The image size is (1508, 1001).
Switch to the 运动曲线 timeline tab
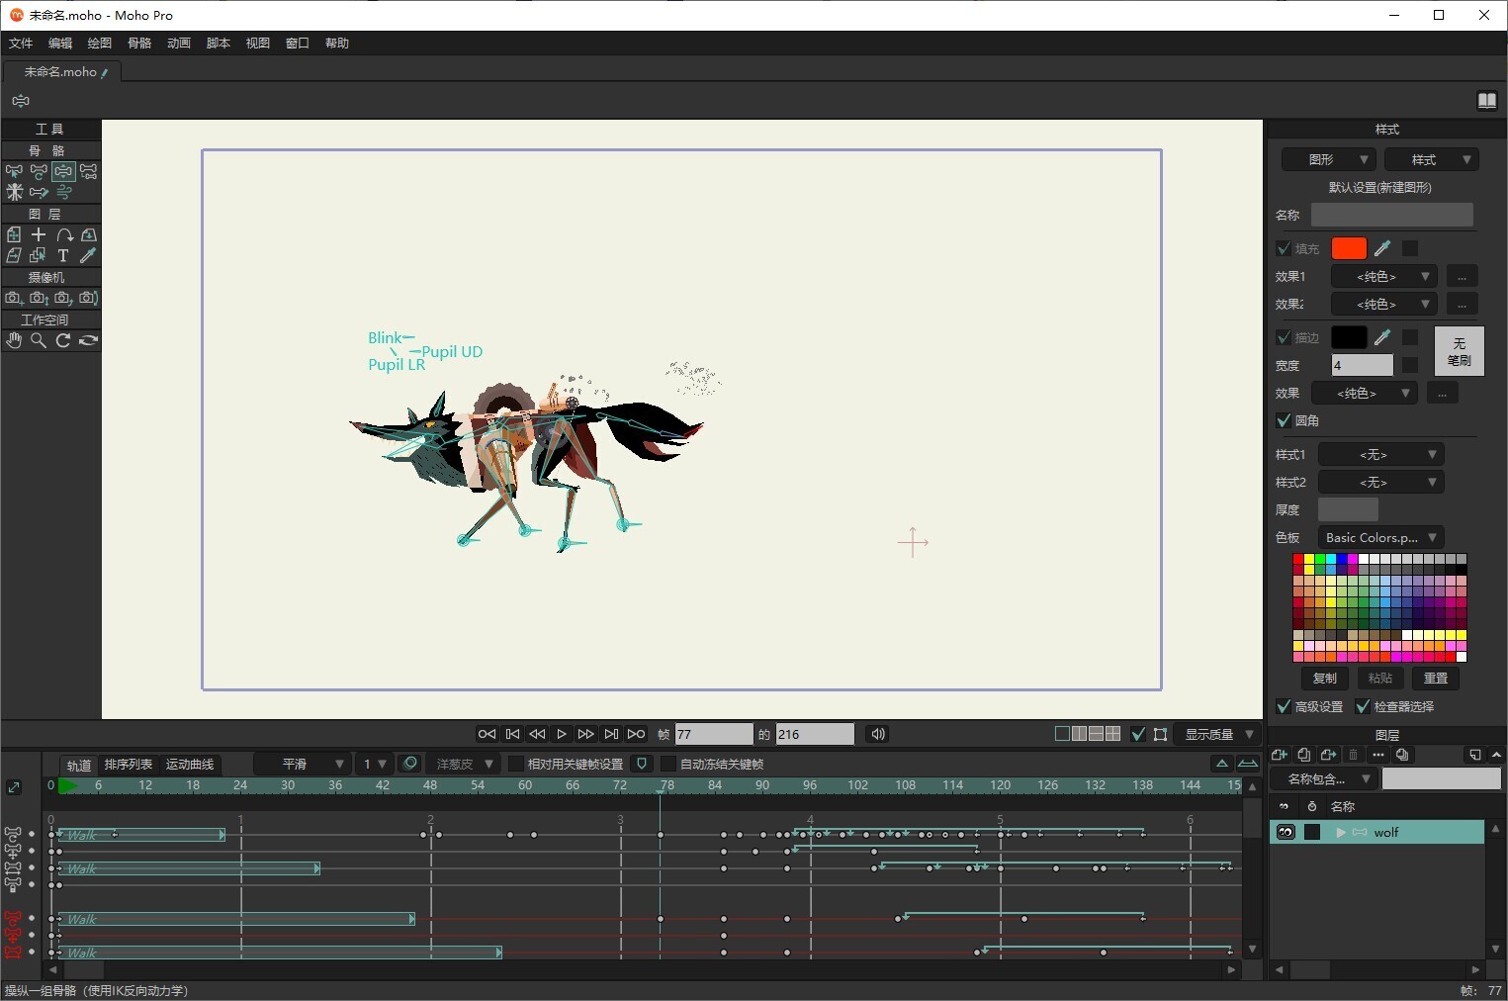(190, 764)
